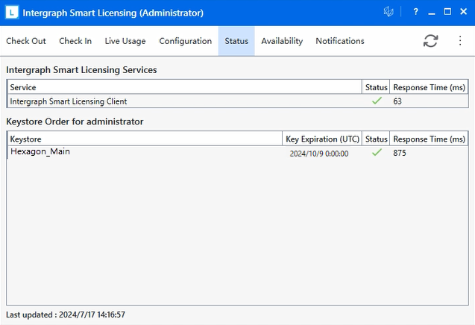Switch to the Check Out tab
Image resolution: width=475 pixels, height=325 pixels.
(26, 41)
